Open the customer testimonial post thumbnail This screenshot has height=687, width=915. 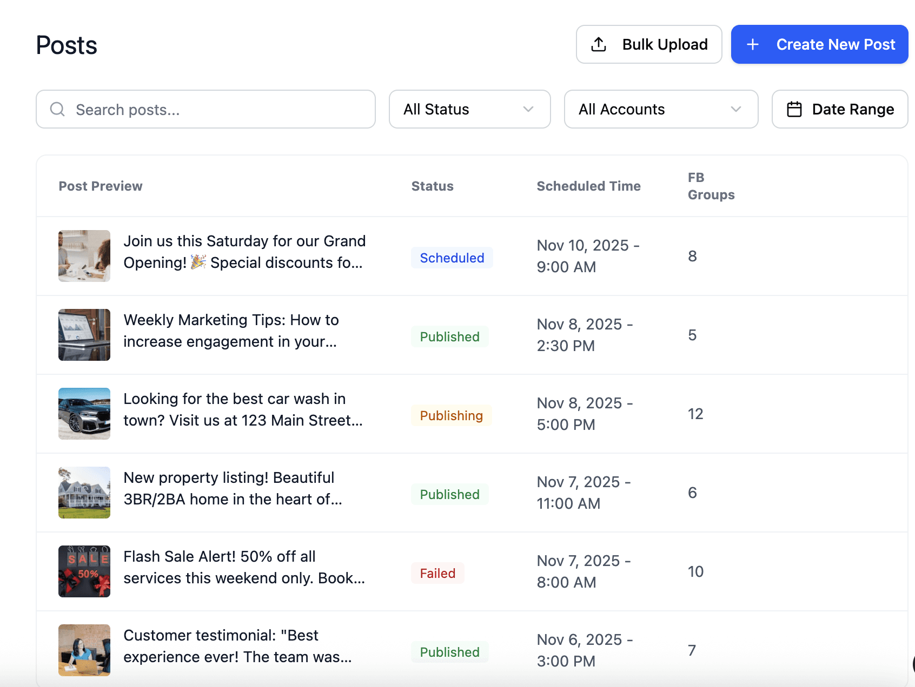(84, 650)
